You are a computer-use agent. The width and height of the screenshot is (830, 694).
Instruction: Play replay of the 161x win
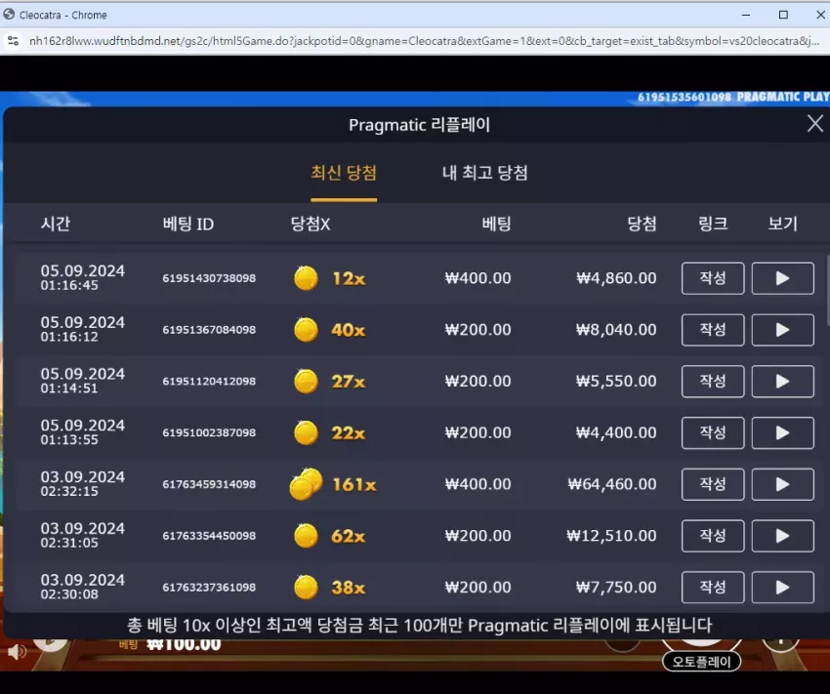[x=782, y=484]
